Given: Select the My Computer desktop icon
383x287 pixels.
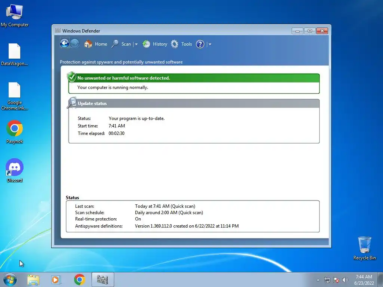Looking at the screenshot, I should 15,16.
